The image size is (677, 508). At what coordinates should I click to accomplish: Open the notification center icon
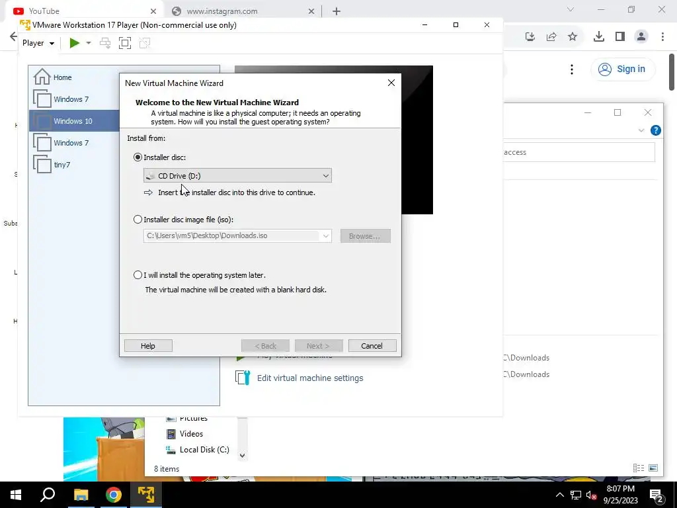(x=657, y=495)
